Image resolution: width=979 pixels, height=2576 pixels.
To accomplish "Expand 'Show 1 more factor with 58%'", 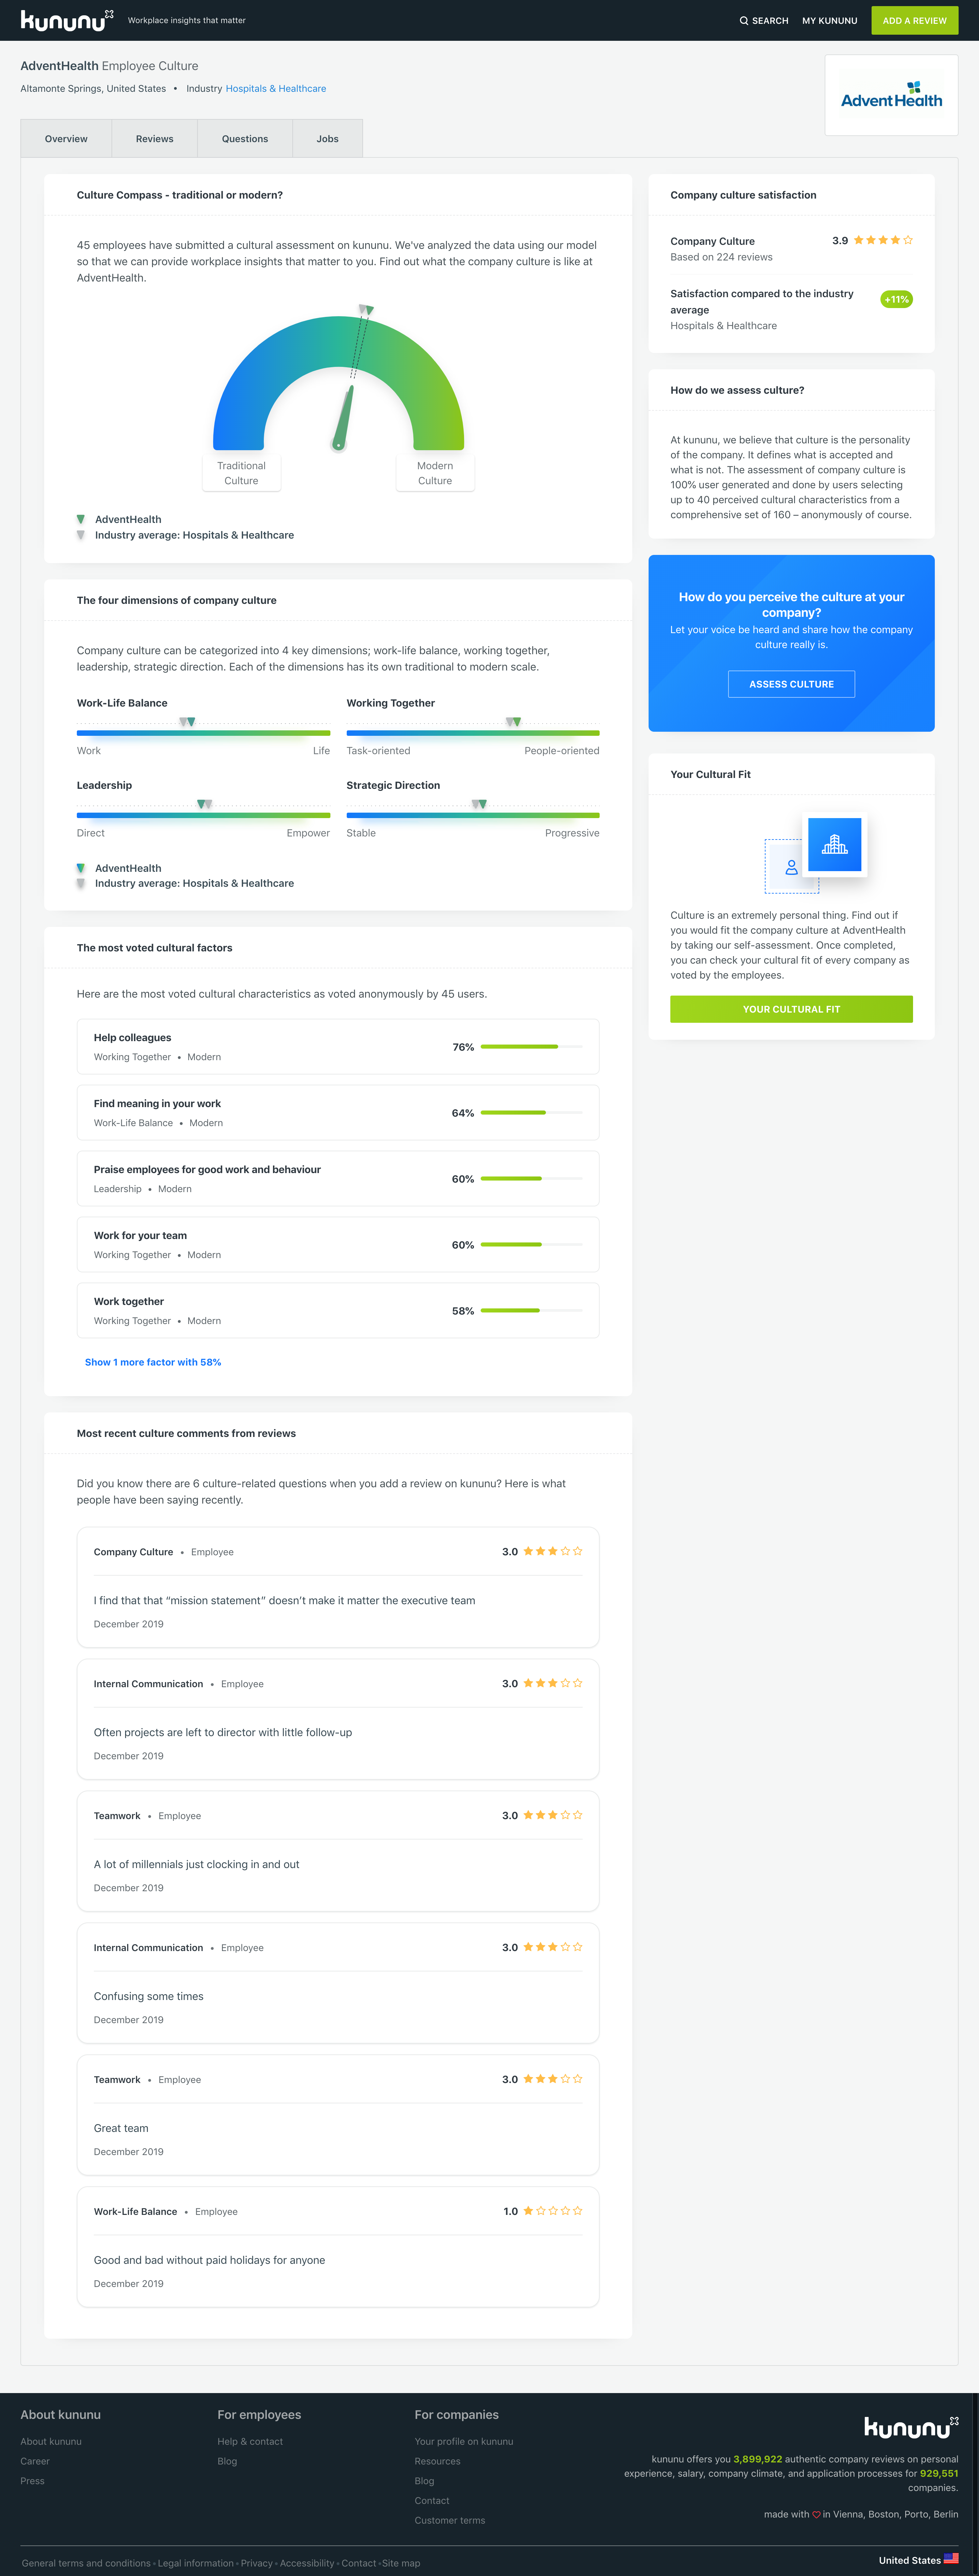I will (153, 1362).
